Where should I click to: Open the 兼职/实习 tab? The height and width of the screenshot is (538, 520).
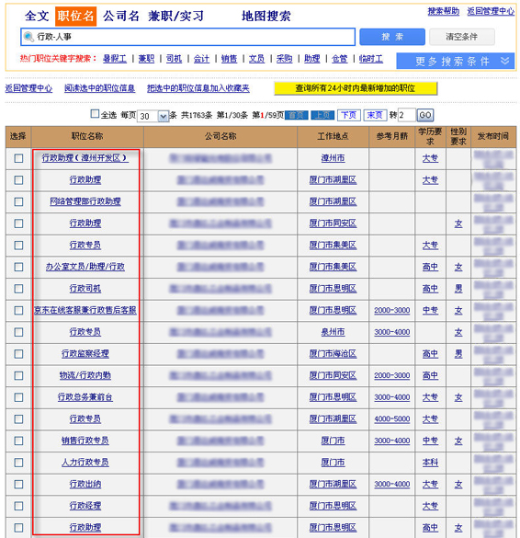[176, 16]
